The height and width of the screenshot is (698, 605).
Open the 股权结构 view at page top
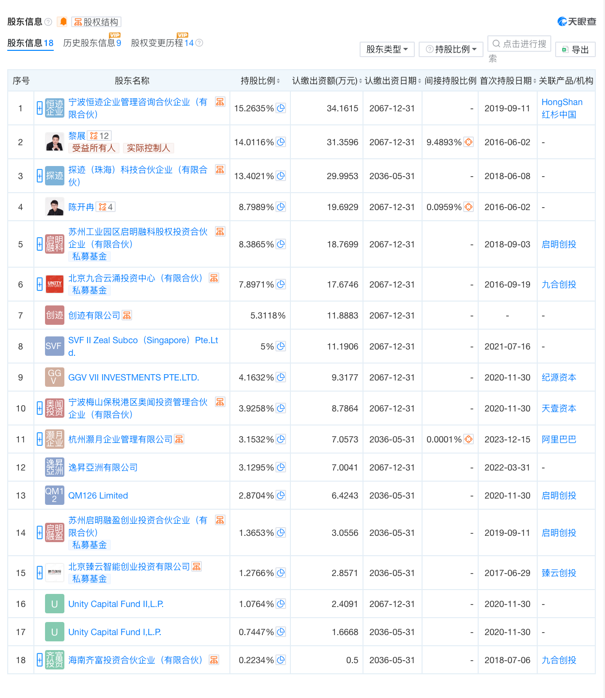click(95, 22)
